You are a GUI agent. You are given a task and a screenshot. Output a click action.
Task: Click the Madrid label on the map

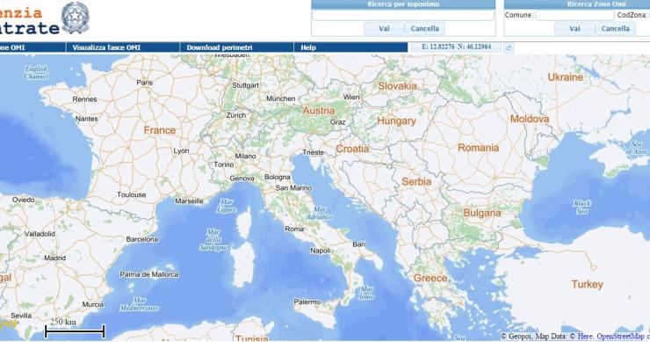click(55, 258)
